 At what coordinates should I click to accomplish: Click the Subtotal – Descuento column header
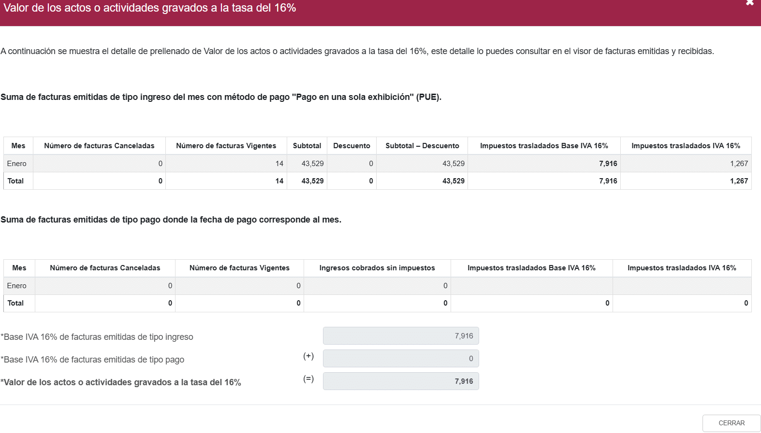click(422, 146)
